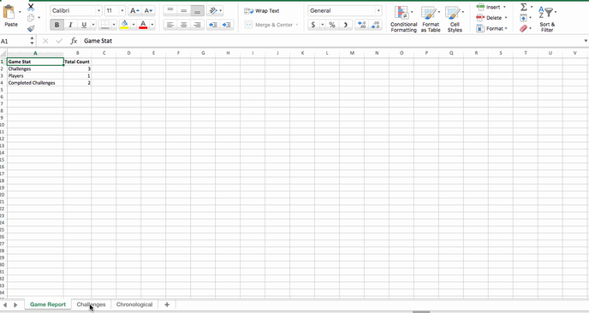Cancel entry with the X icon

(45, 41)
